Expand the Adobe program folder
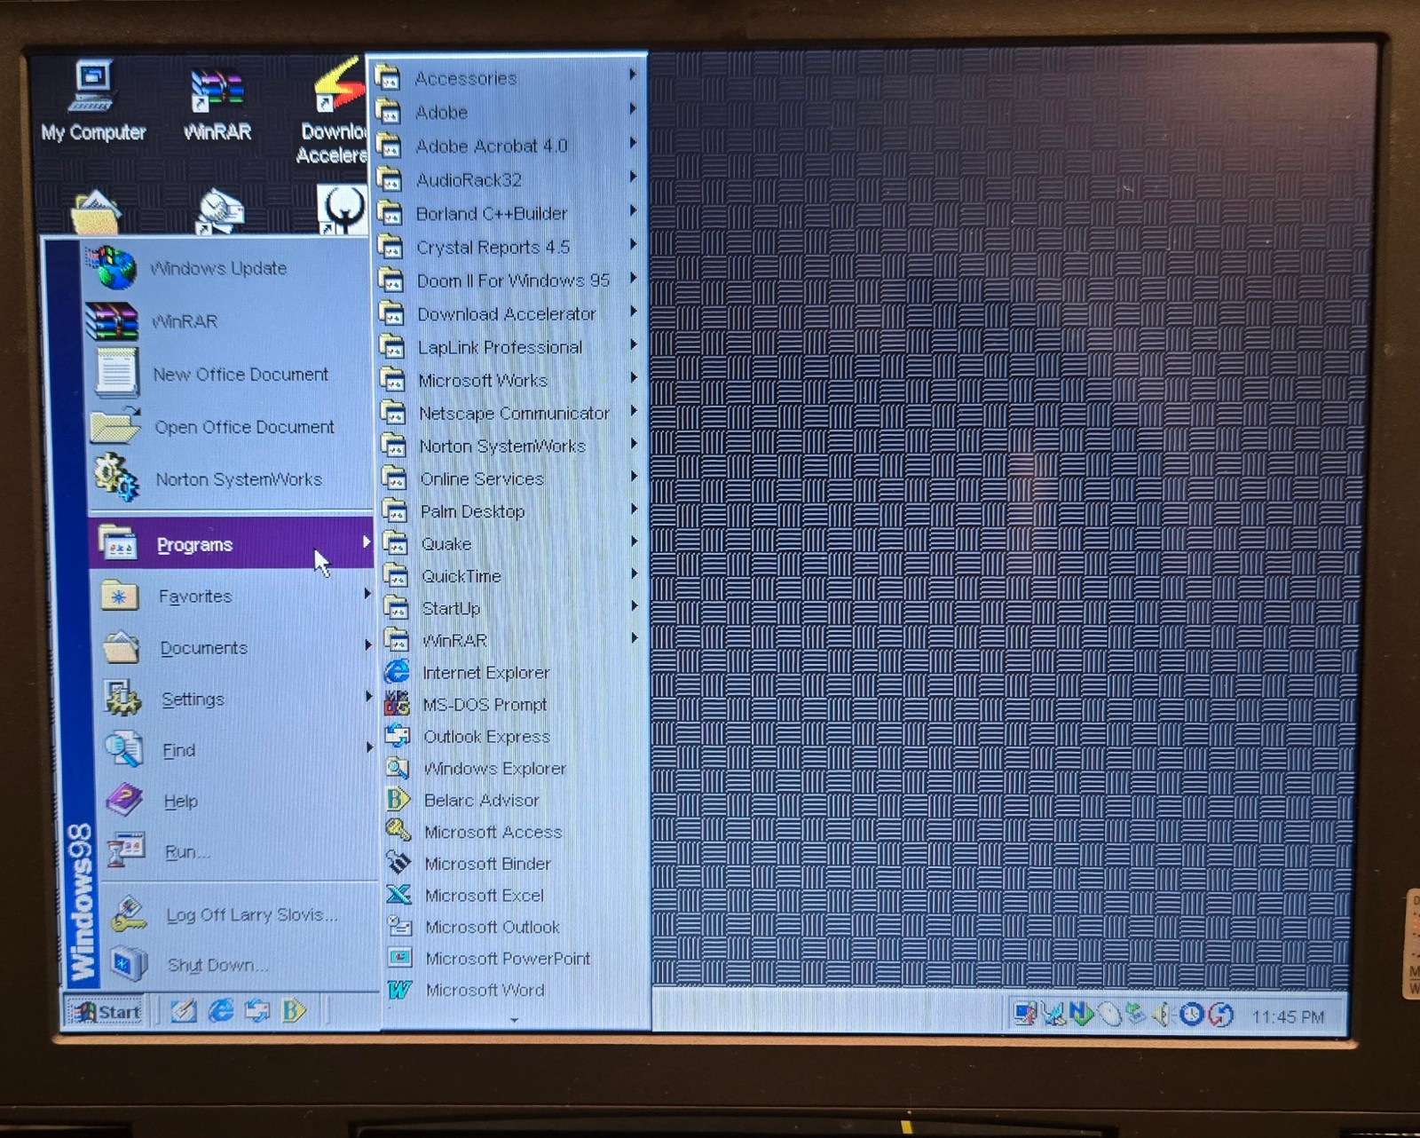Viewport: 1420px width, 1138px height. (506, 113)
